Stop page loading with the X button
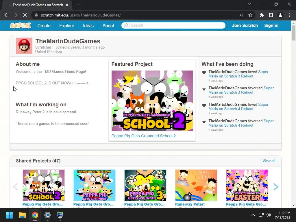Viewport: 296px width, 222px height. pos(25,15)
